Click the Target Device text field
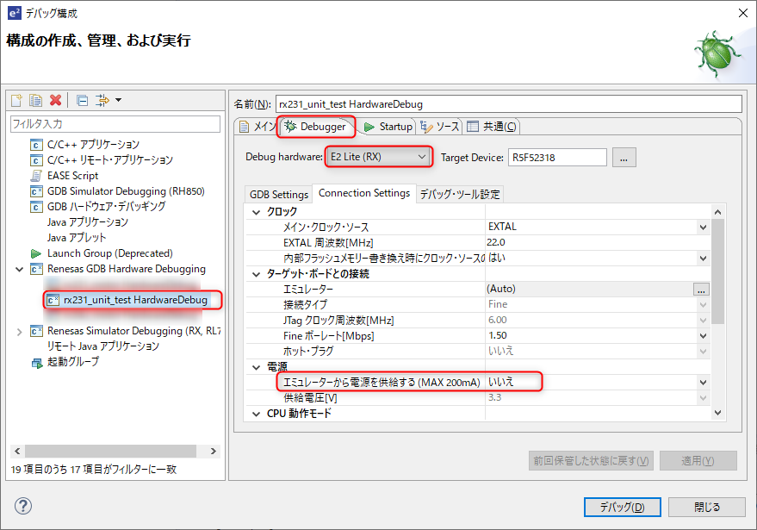The height and width of the screenshot is (530, 757). (x=557, y=157)
